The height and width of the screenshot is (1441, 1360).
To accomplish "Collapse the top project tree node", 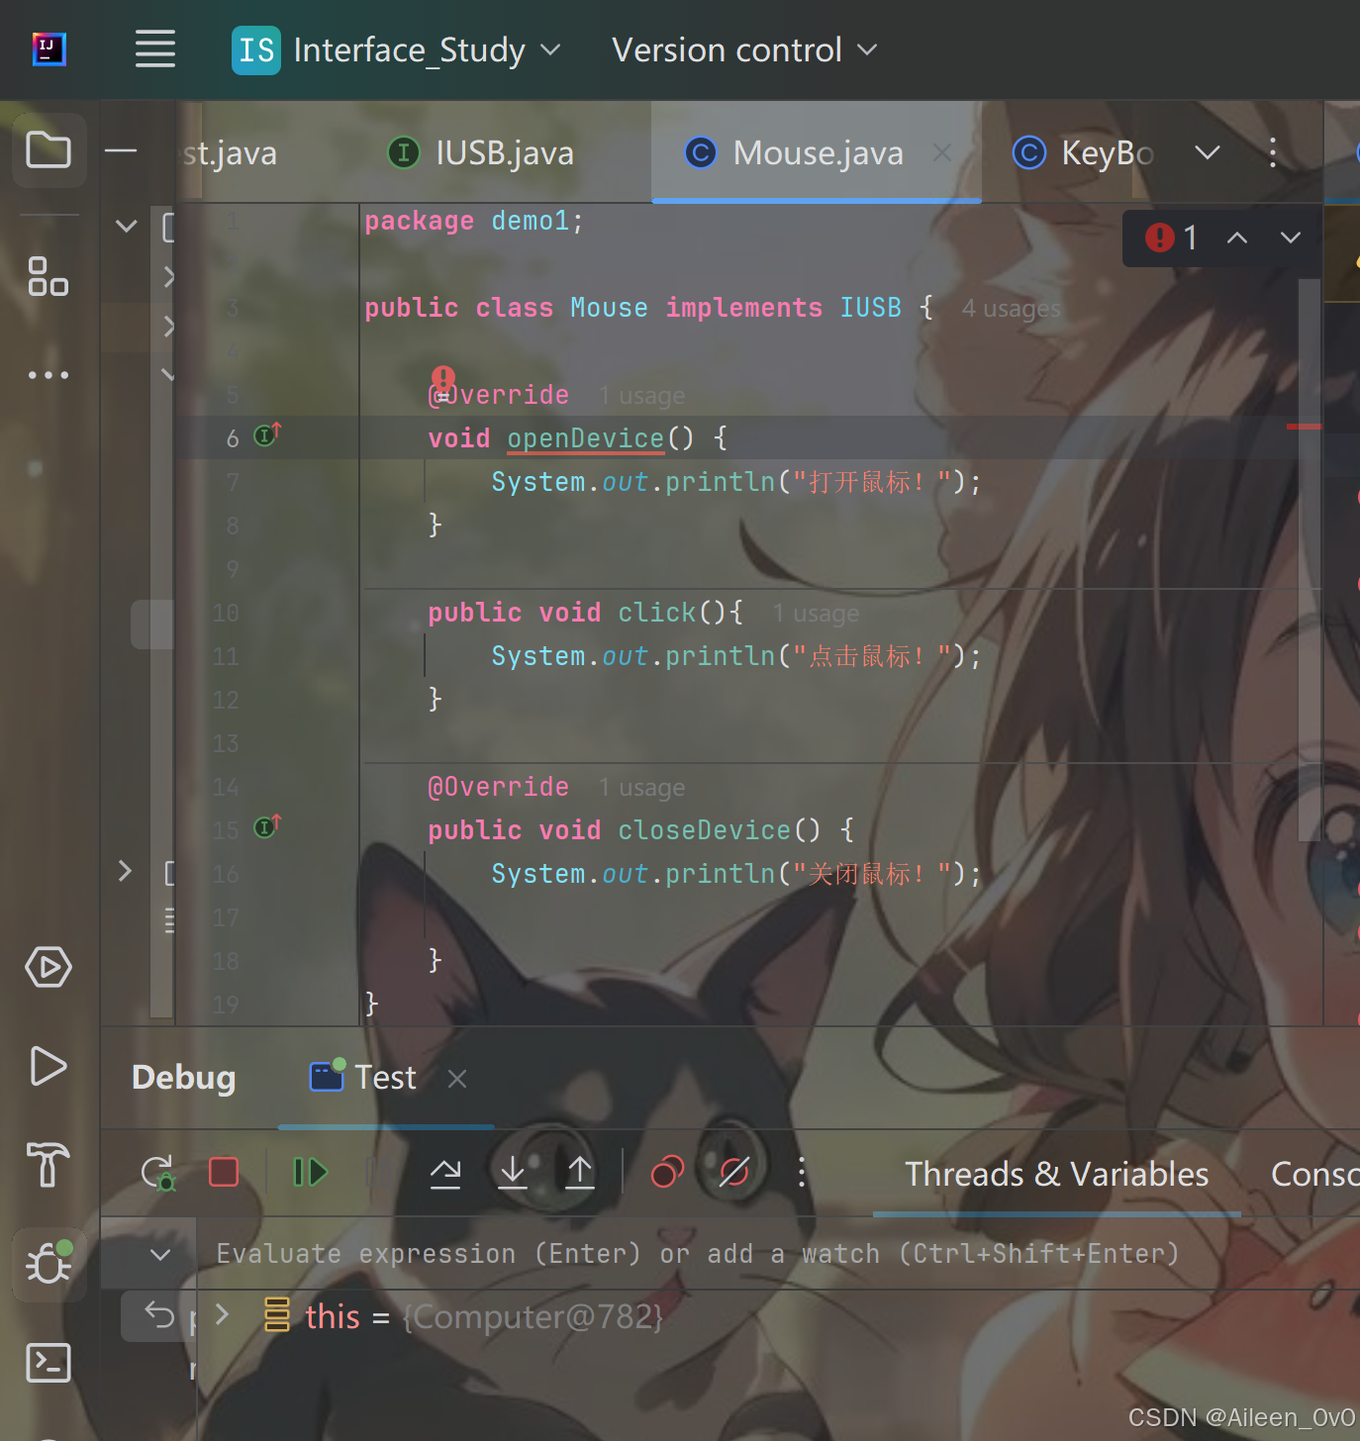I will click(126, 226).
